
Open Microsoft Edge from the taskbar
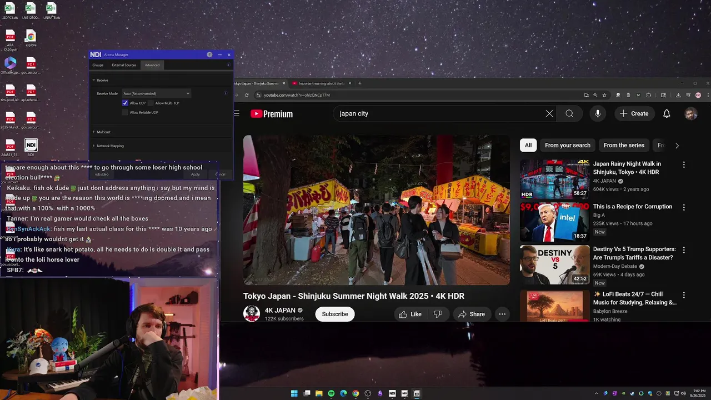(343, 393)
